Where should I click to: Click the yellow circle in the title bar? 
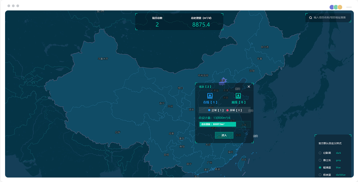(x=340, y=7)
